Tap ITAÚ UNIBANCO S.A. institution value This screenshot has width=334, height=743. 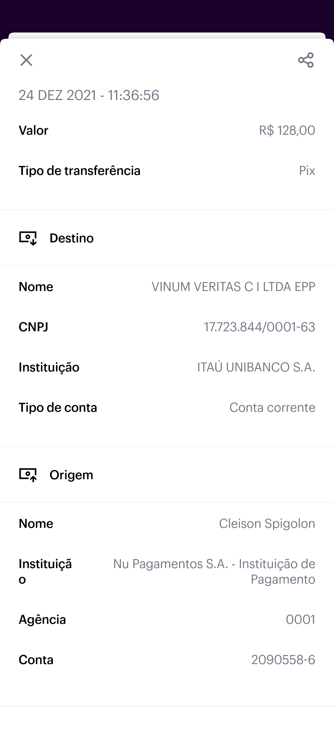pyautogui.click(x=256, y=367)
